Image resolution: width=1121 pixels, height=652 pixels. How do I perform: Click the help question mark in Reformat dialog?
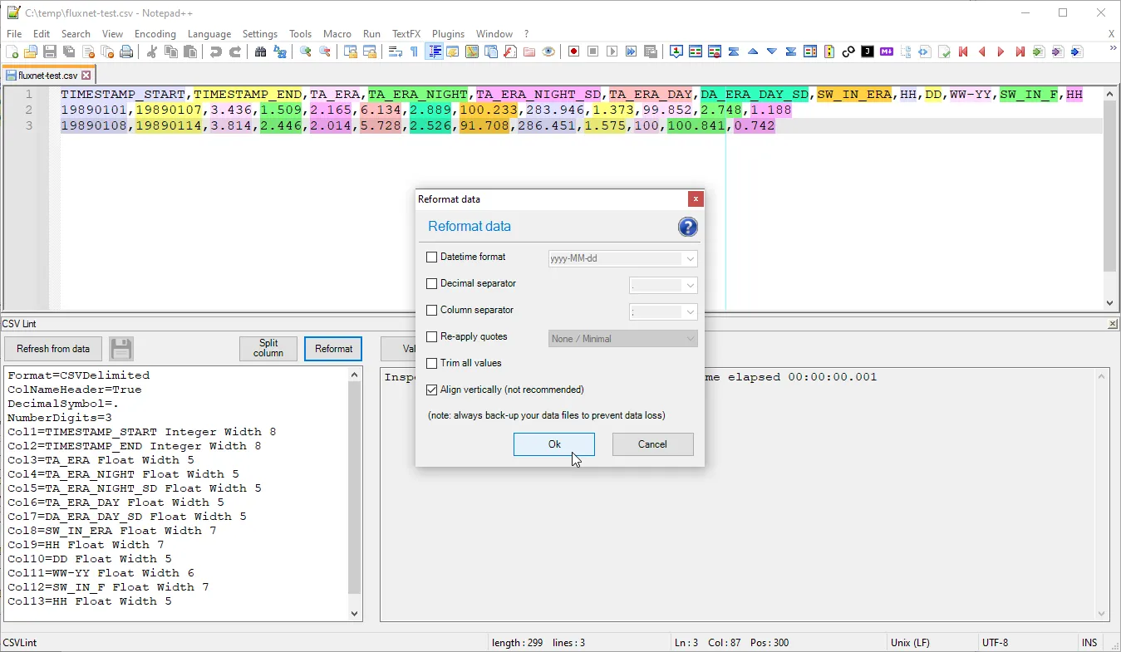coord(687,226)
